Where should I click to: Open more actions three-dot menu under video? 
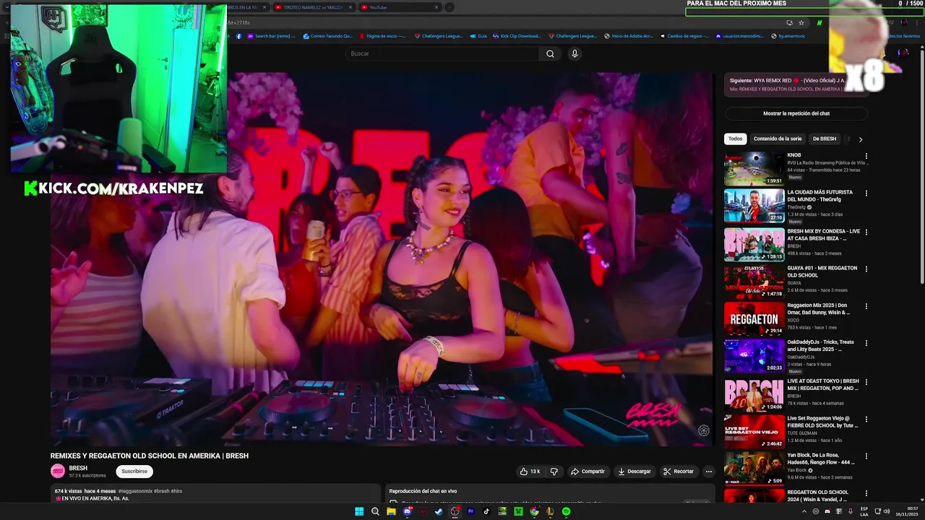(708, 472)
